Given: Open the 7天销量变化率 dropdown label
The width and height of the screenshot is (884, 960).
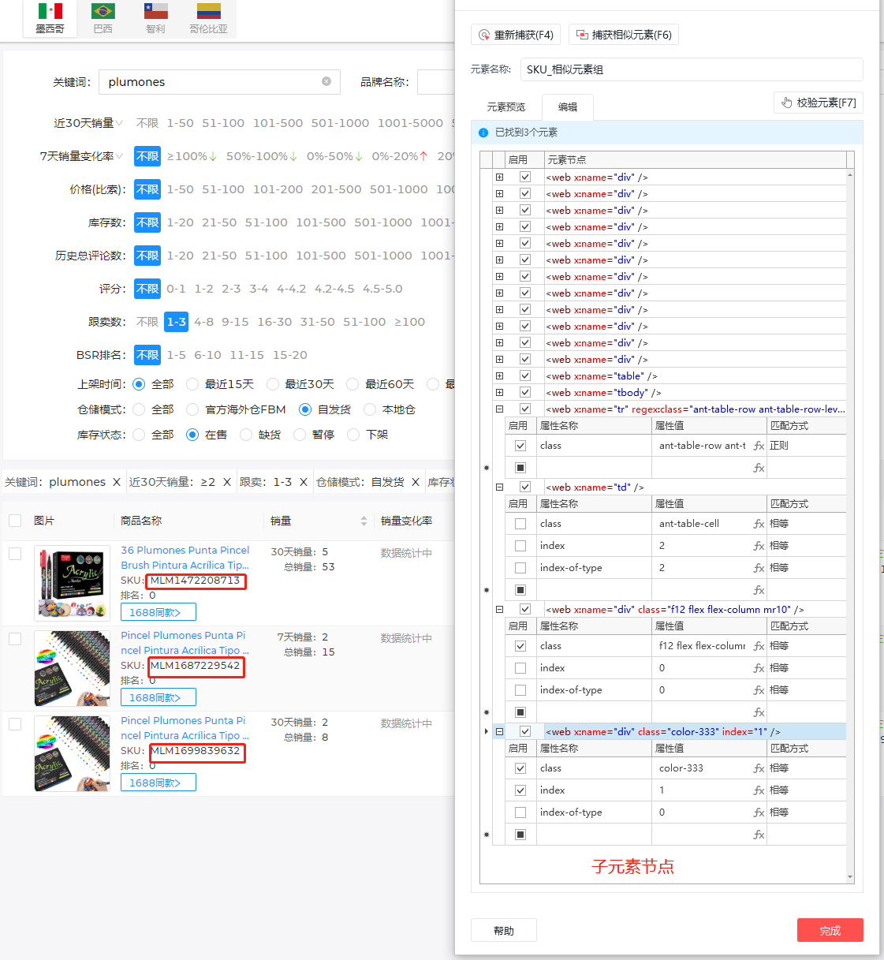Looking at the screenshot, I should pyautogui.click(x=81, y=156).
